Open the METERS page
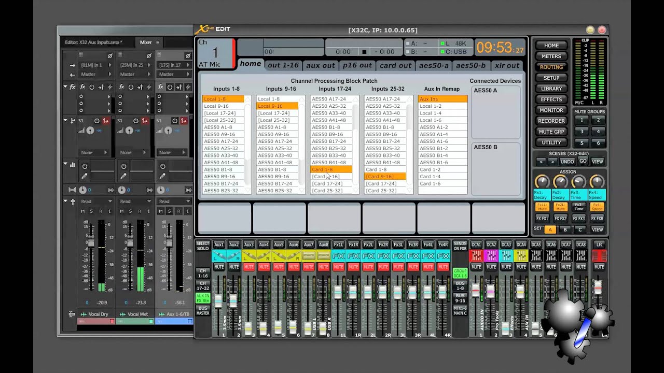664x373 pixels. coord(551,56)
